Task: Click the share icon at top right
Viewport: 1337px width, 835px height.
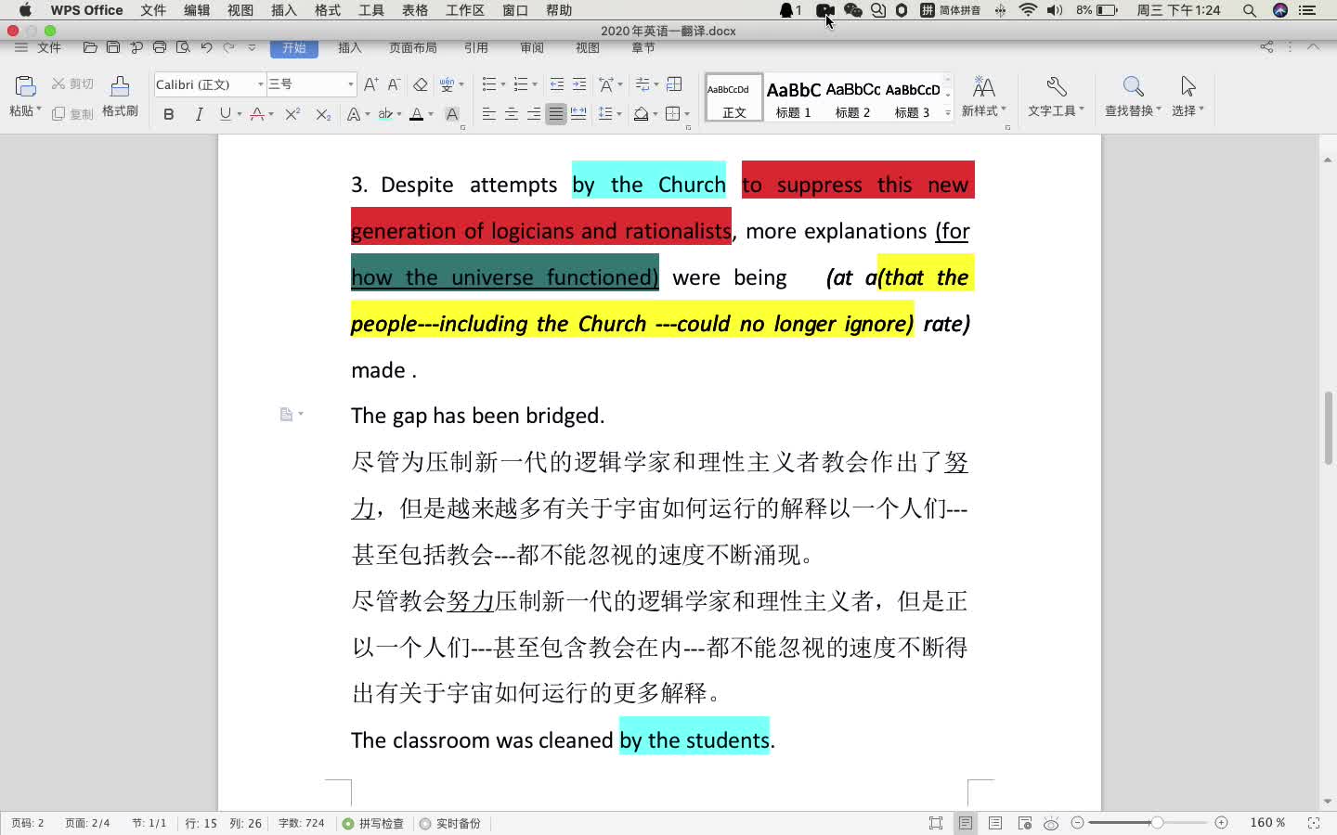Action: [x=1266, y=46]
